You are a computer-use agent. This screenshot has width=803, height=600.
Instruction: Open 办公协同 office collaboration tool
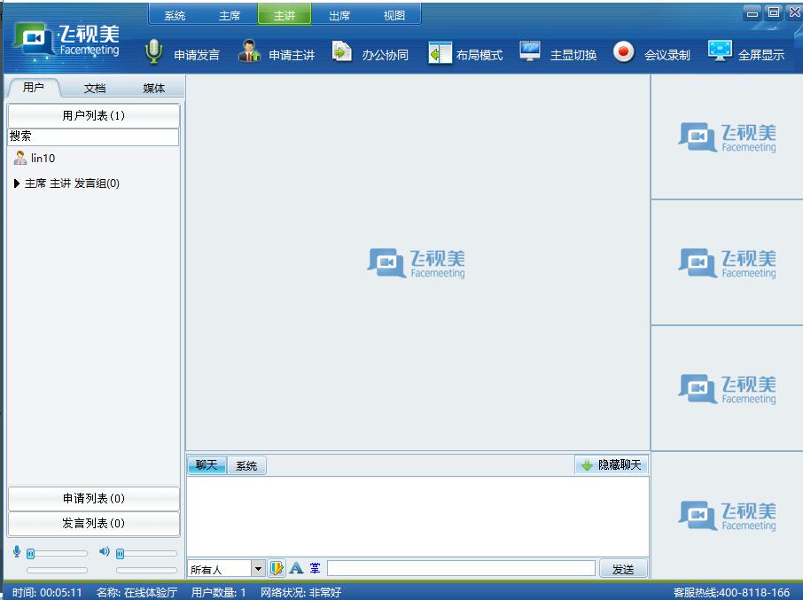342,52
